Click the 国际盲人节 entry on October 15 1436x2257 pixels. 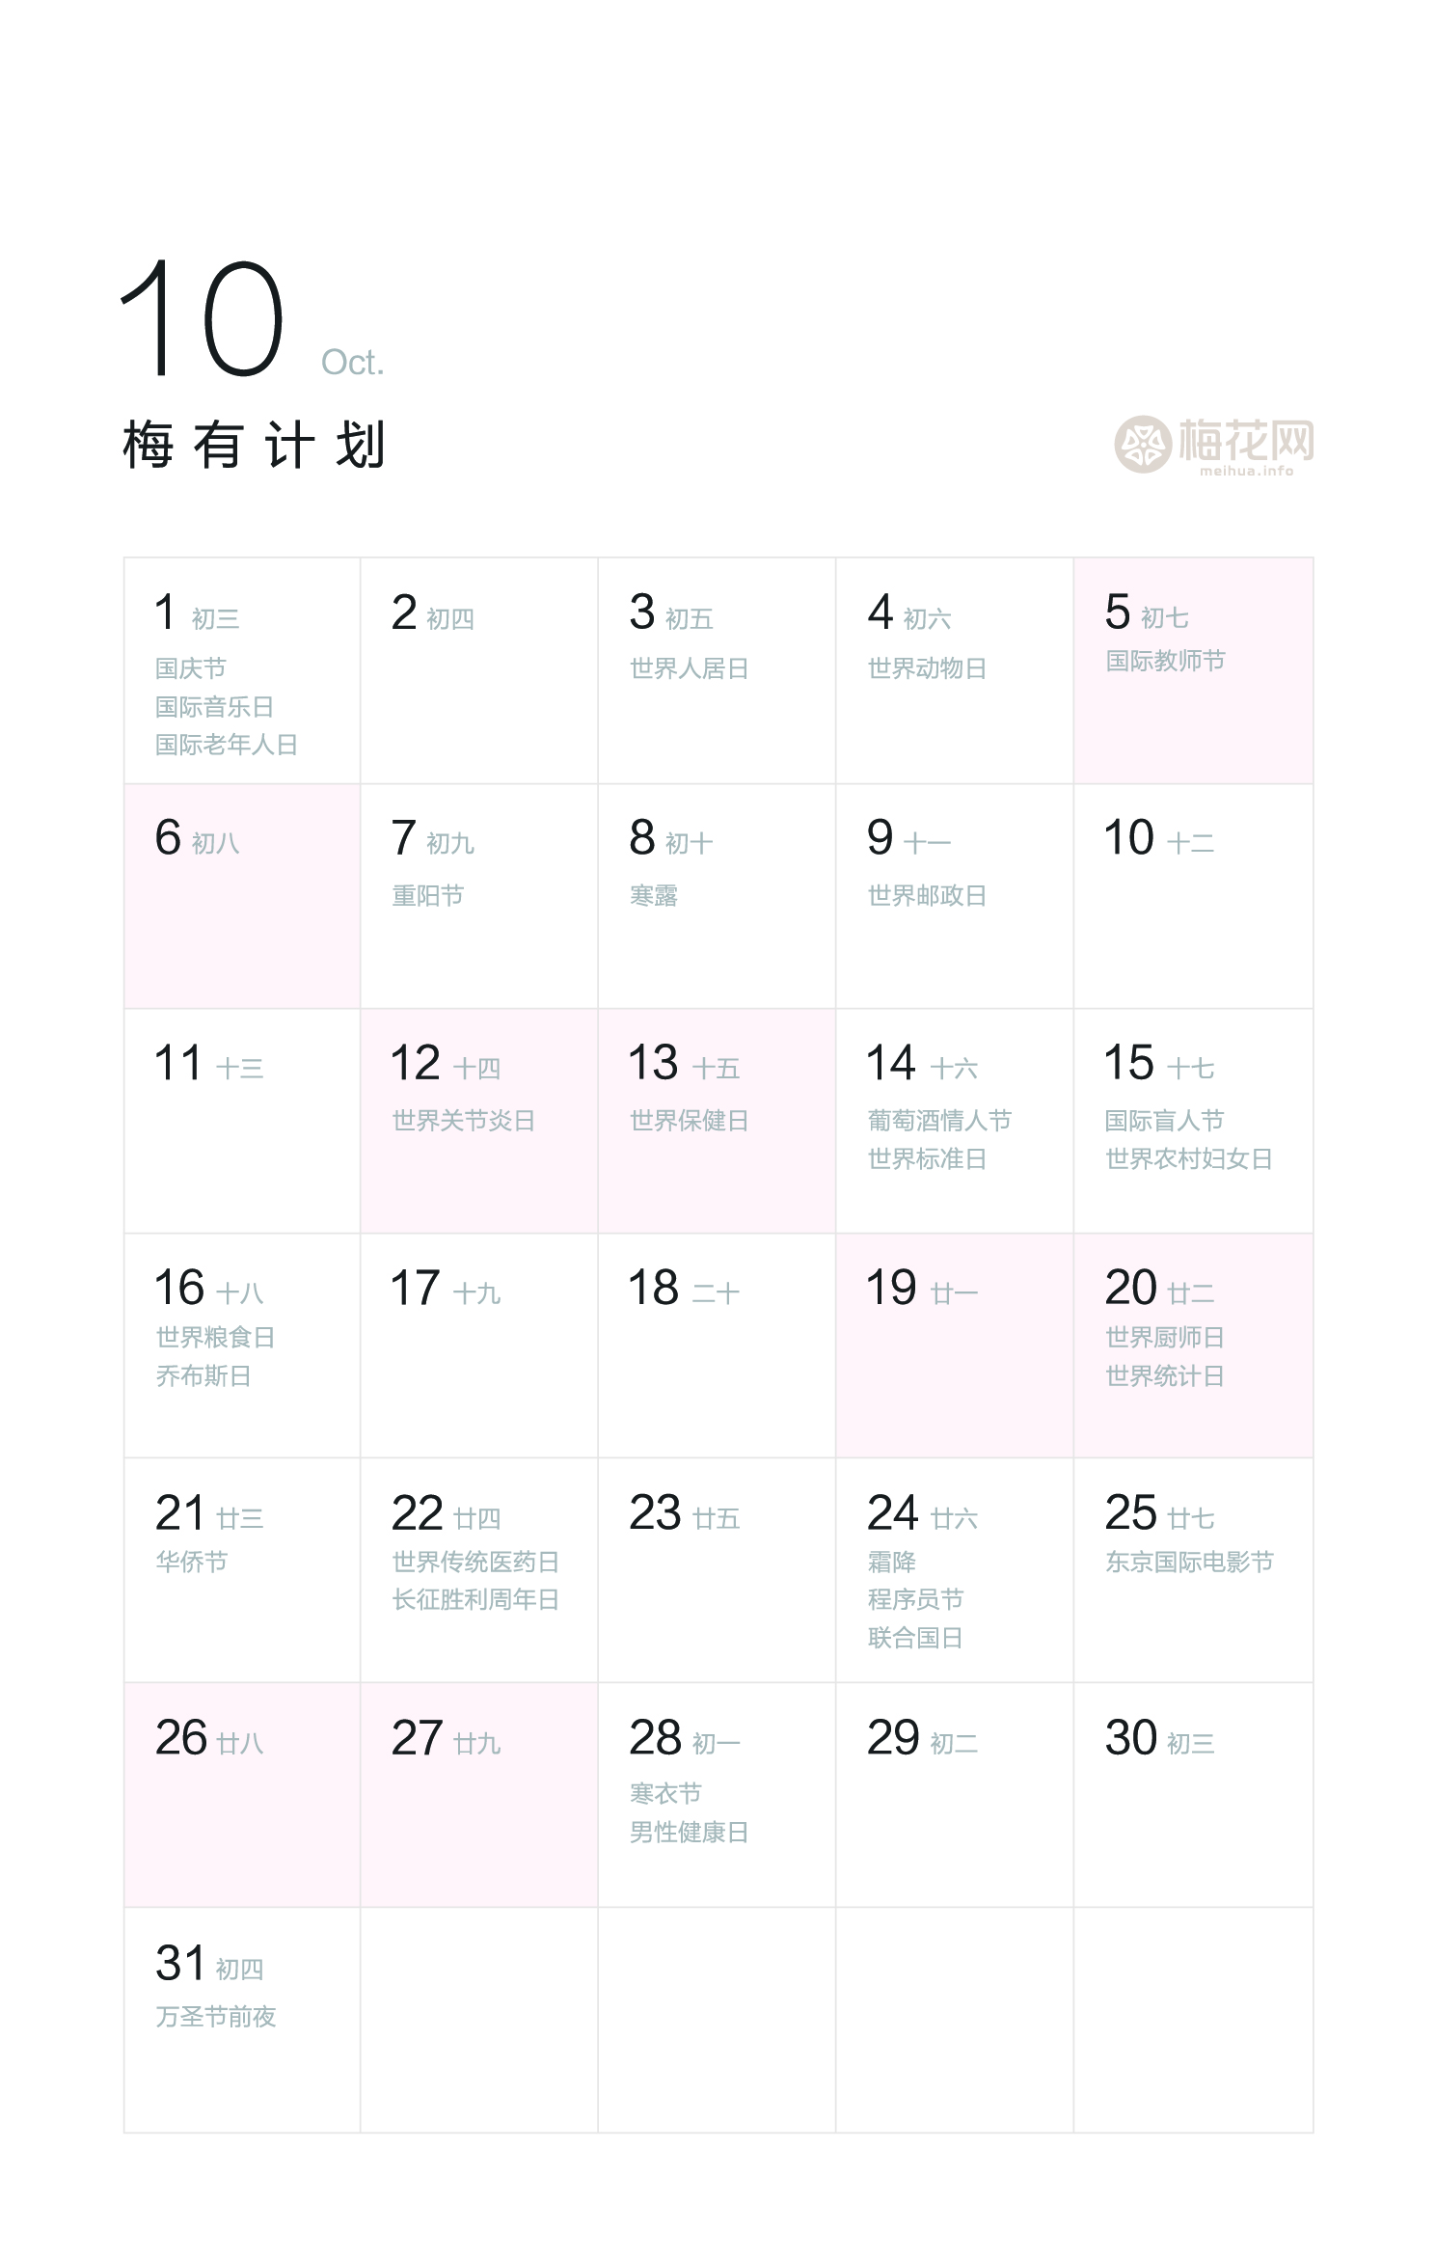click(x=1164, y=1121)
